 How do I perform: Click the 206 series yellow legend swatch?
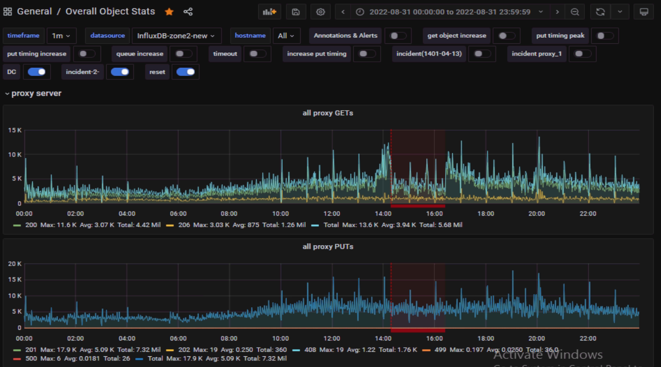click(x=170, y=225)
